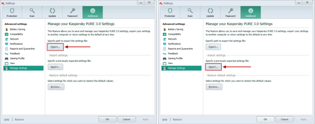
Task: Select Compatibility label in left window
Action: point(17,34)
